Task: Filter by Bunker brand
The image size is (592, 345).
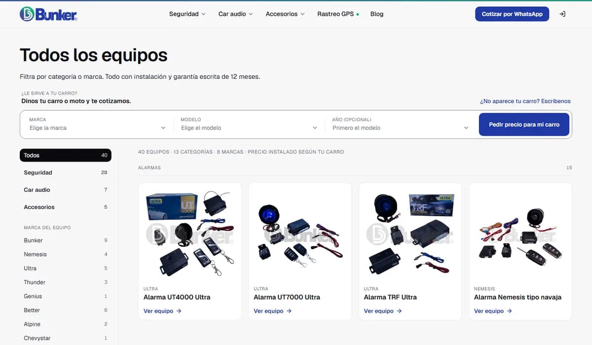Action: click(x=66, y=241)
